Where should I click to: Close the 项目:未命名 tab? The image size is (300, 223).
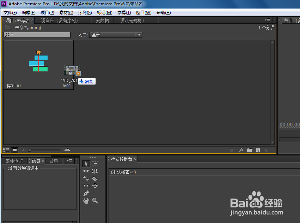pos(32,20)
